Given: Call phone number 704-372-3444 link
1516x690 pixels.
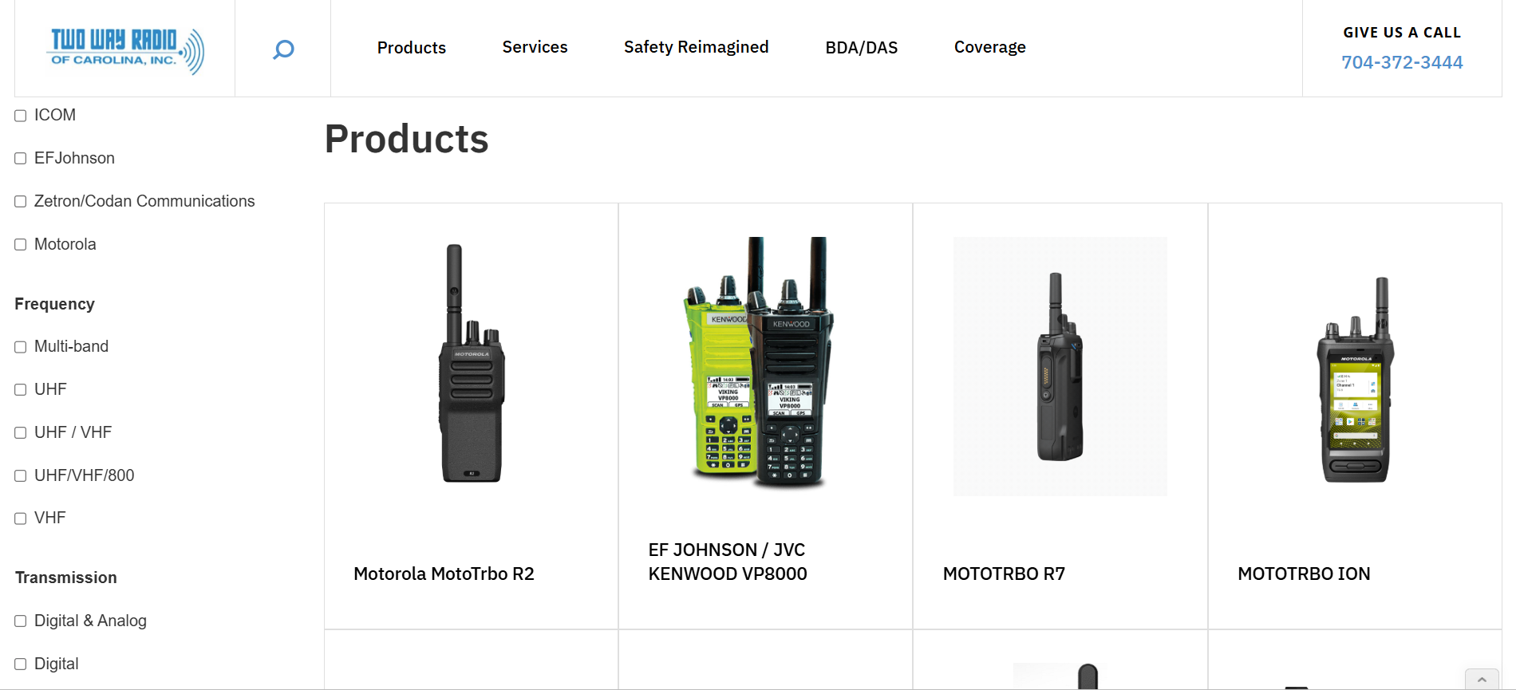Looking at the screenshot, I should point(1402,62).
